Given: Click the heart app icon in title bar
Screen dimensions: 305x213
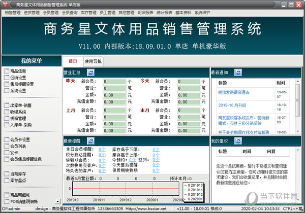Looking at the screenshot, I should coord(5,5).
